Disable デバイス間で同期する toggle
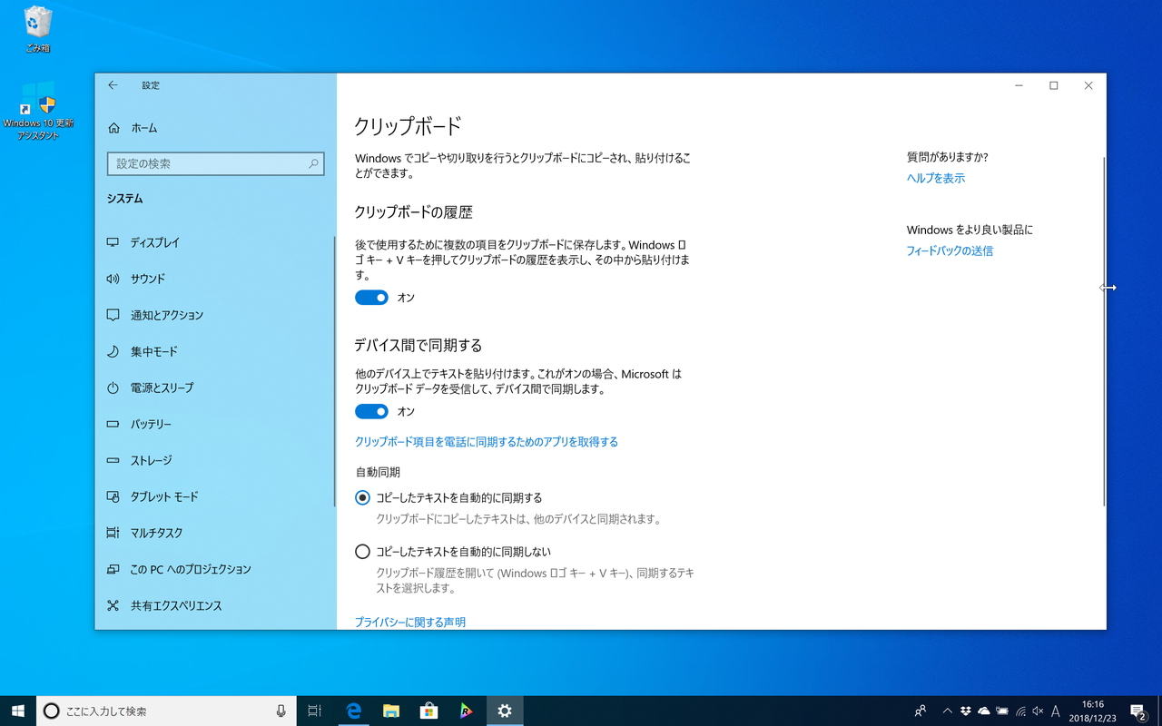This screenshot has width=1162, height=726. 371,411
